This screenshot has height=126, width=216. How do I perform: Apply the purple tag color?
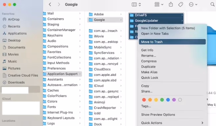(174, 100)
